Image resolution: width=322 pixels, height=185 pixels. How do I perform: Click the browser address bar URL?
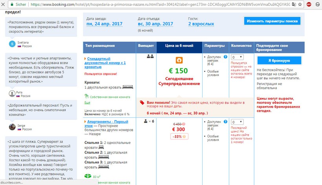pyautogui.click(x=157, y=5)
